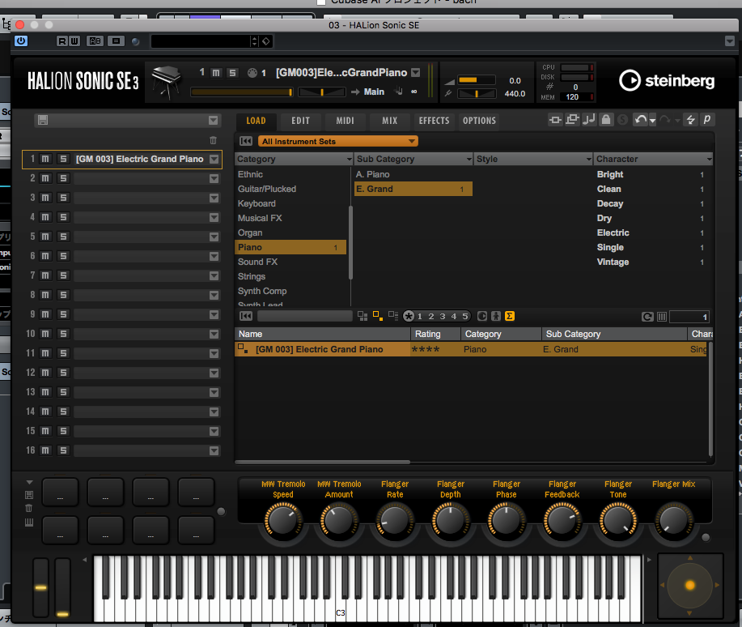Toggle global FlexPhraser notes icon
The width and height of the screenshot is (742, 627).
pyautogui.click(x=589, y=120)
